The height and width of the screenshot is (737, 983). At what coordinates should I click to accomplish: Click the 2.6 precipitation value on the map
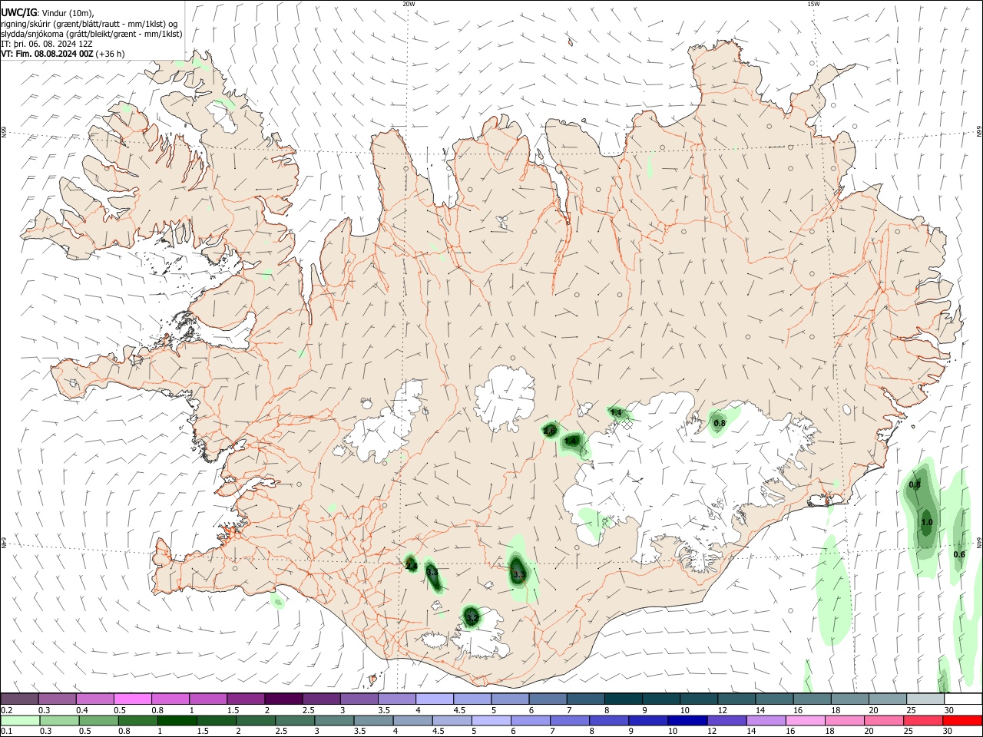(549, 431)
